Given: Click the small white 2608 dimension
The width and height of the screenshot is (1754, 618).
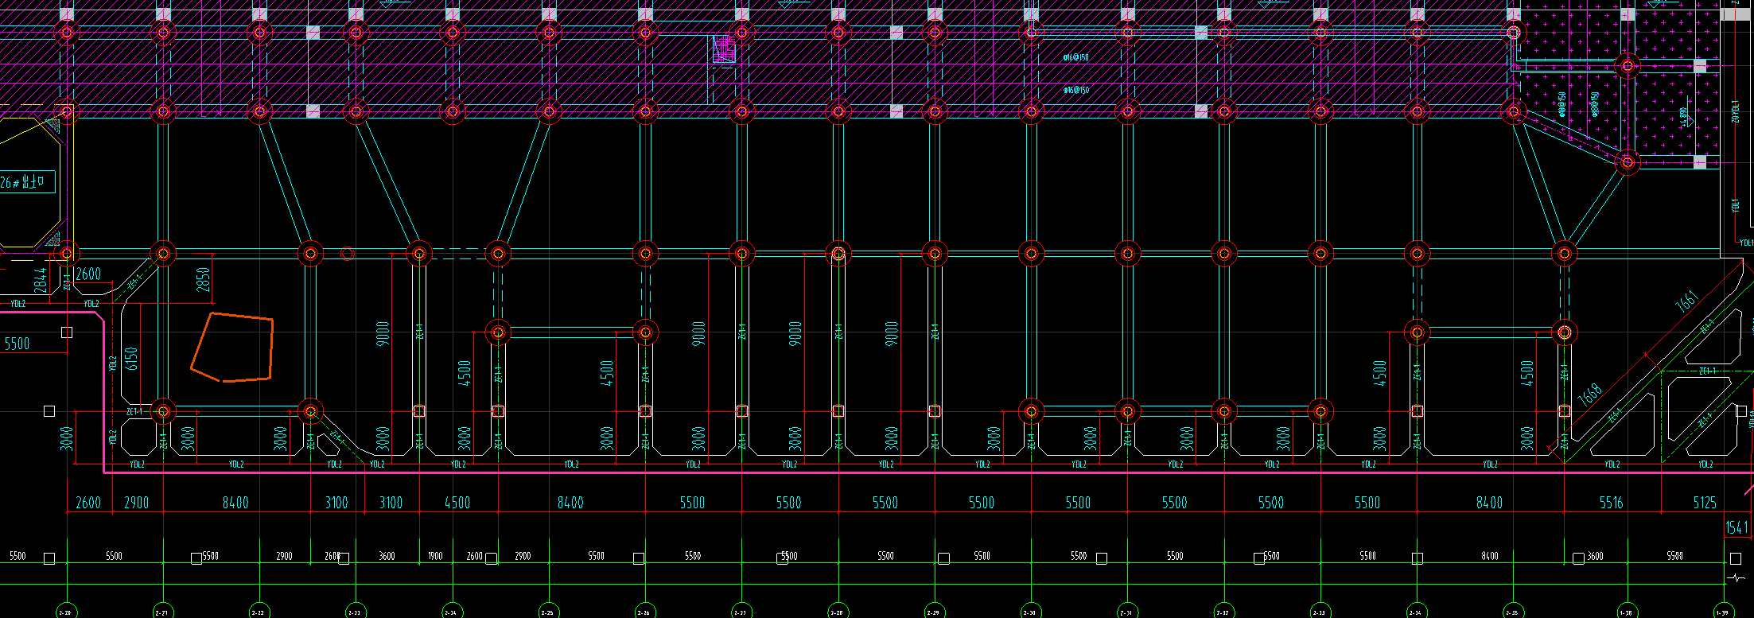Looking at the screenshot, I should coord(333,556).
